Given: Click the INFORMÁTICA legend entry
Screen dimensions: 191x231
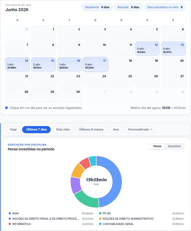Looking at the screenshot, I should [x=51, y=224].
